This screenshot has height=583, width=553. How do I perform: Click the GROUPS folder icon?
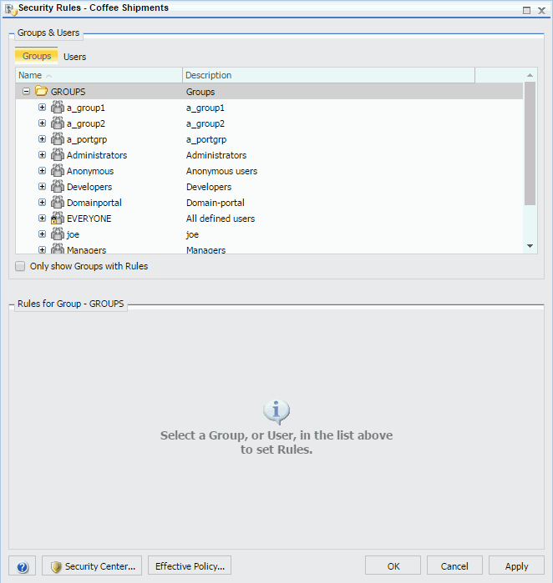41,91
